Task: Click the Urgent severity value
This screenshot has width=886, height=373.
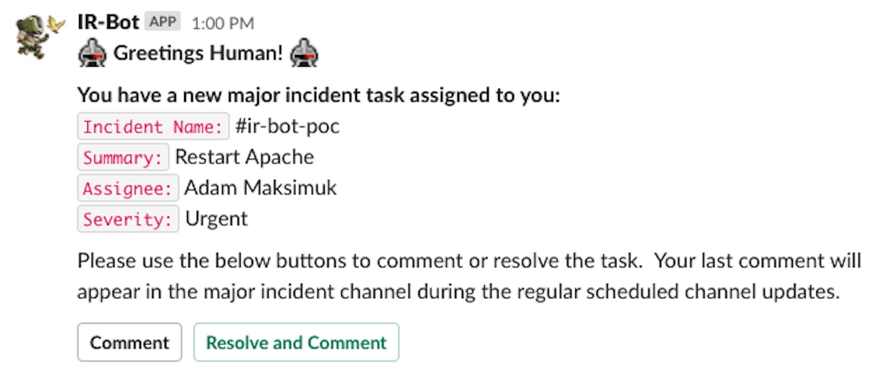Action: 216,219
